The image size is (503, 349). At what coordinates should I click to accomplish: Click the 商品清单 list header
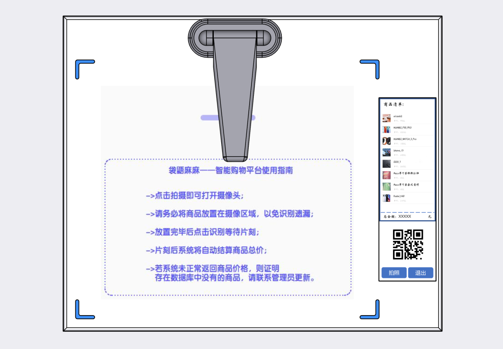point(391,105)
